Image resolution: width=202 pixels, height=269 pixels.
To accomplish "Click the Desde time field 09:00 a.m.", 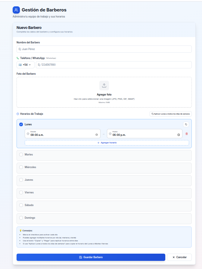I will click(x=63, y=134).
